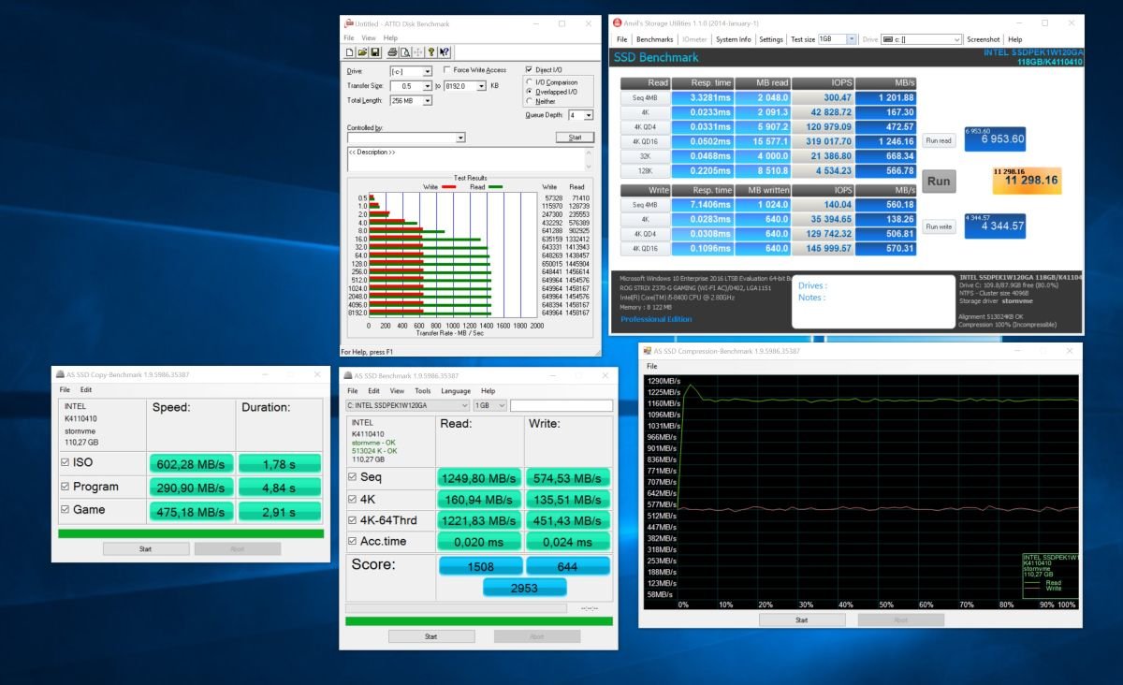Click the Save floppy icon in ATTO toolbar

point(374,52)
